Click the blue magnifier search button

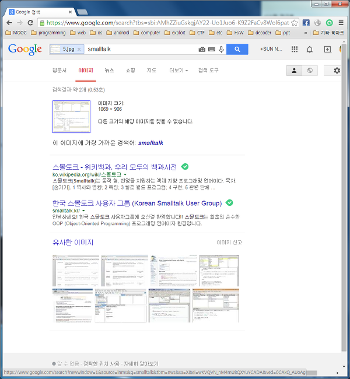(237, 49)
